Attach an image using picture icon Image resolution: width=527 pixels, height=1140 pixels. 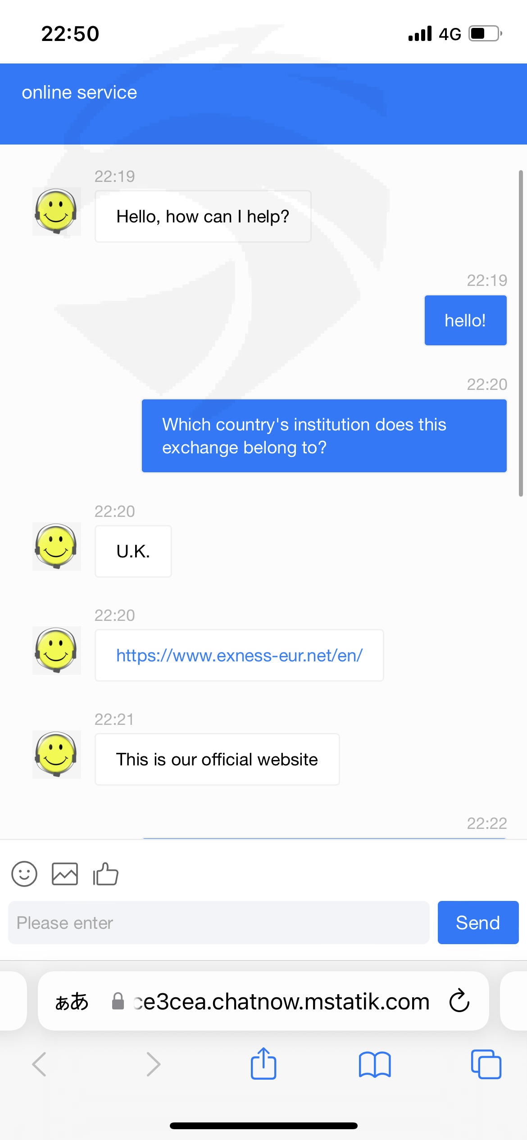pos(65,874)
